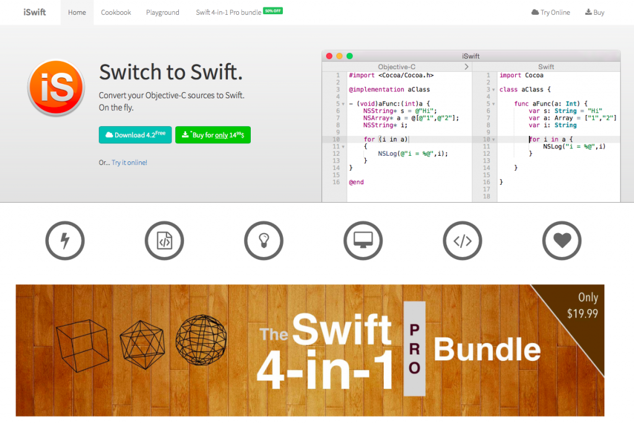Go to the Playground page
Image resolution: width=634 pixels, height=424 pixels.
(x=163, y=12)
